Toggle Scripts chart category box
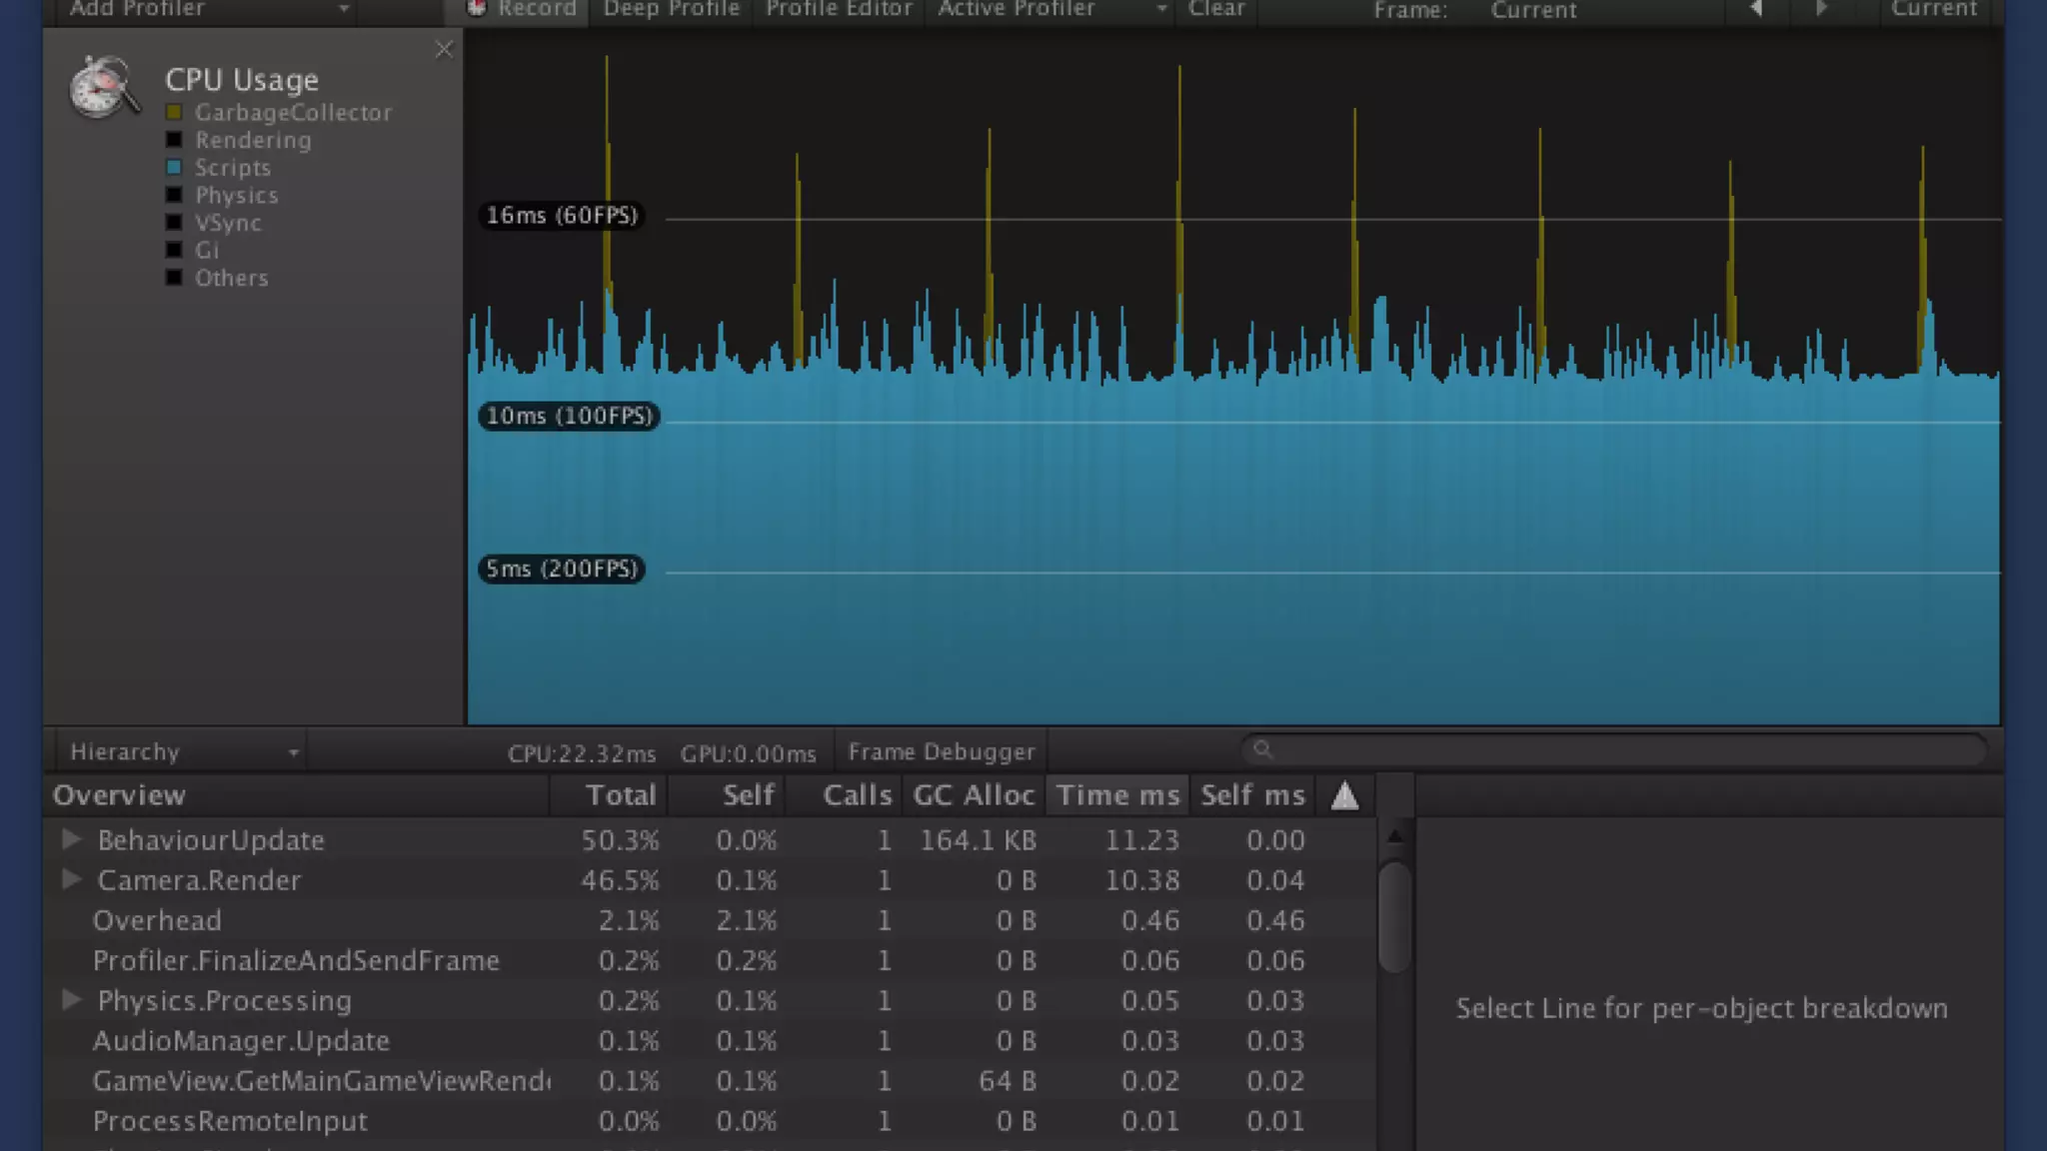Viewport: 2047px width, 1151px height. click(174, 168)
